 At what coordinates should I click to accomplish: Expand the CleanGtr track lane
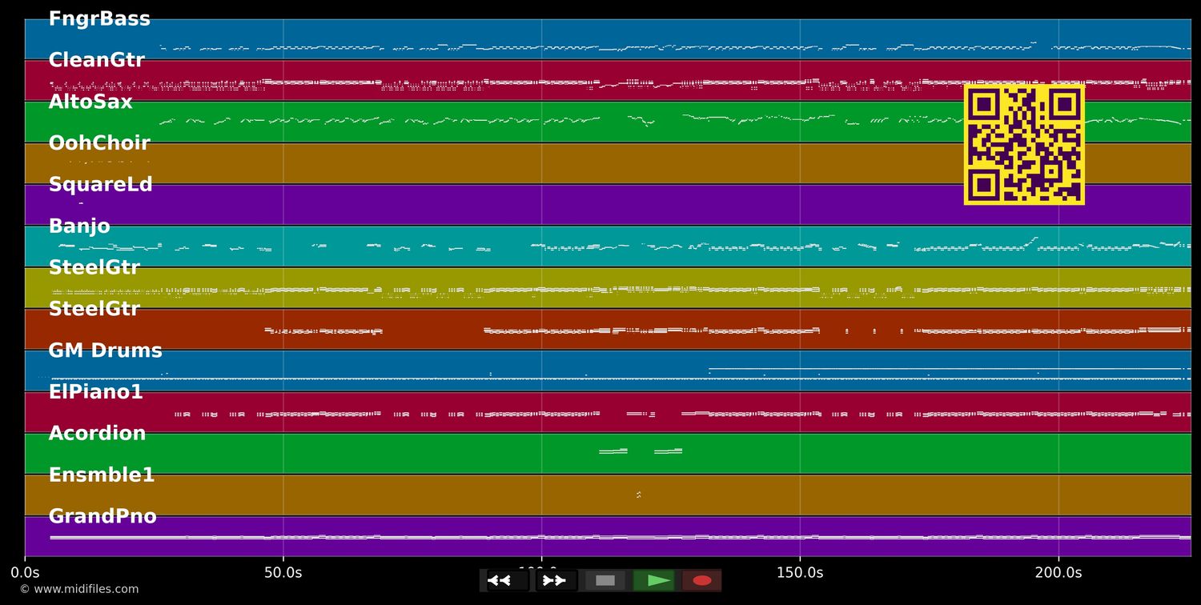tap(96, 59)
